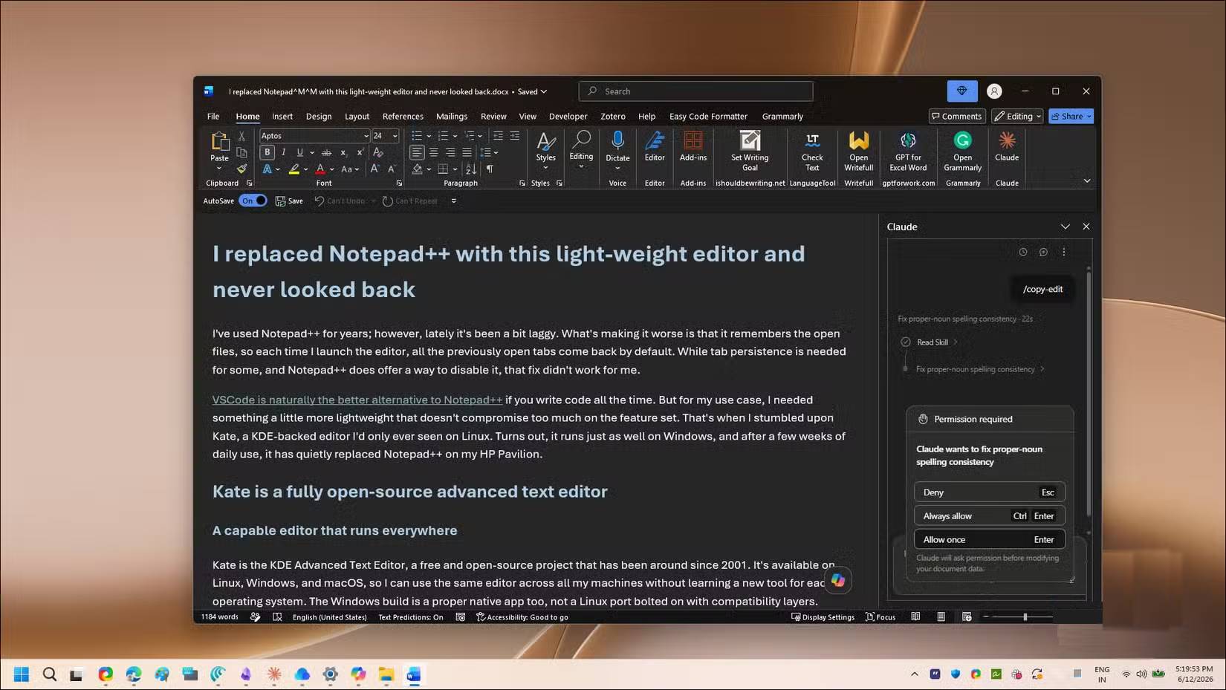
Task: Decrease paragraph indent
Action: [x=498, y=136]
